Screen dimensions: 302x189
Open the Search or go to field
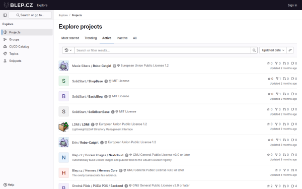tap(30, 15)
